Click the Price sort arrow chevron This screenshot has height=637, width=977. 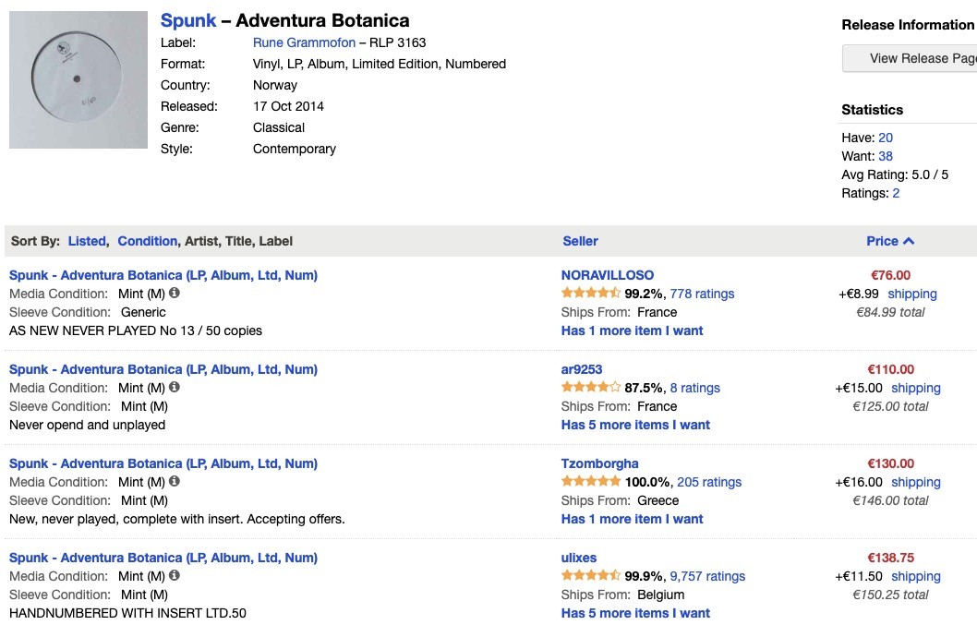coord(909,241)
